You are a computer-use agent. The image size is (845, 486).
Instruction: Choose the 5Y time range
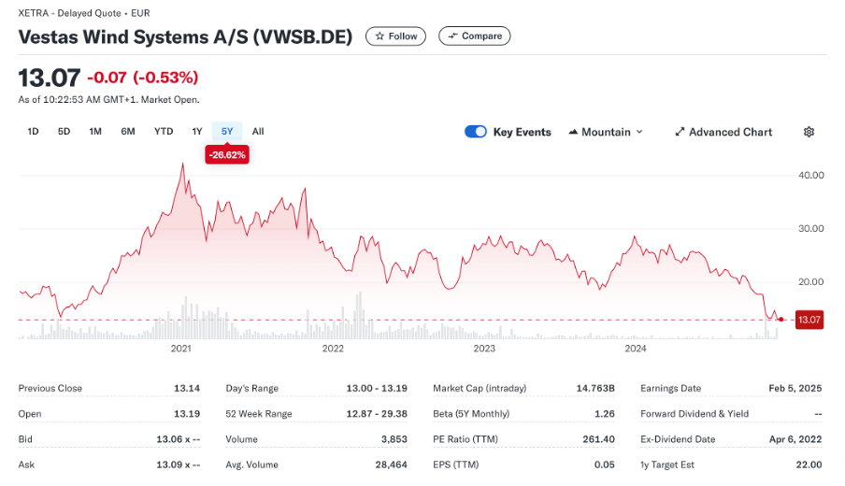pyautogui.click(x=227, y=131)
